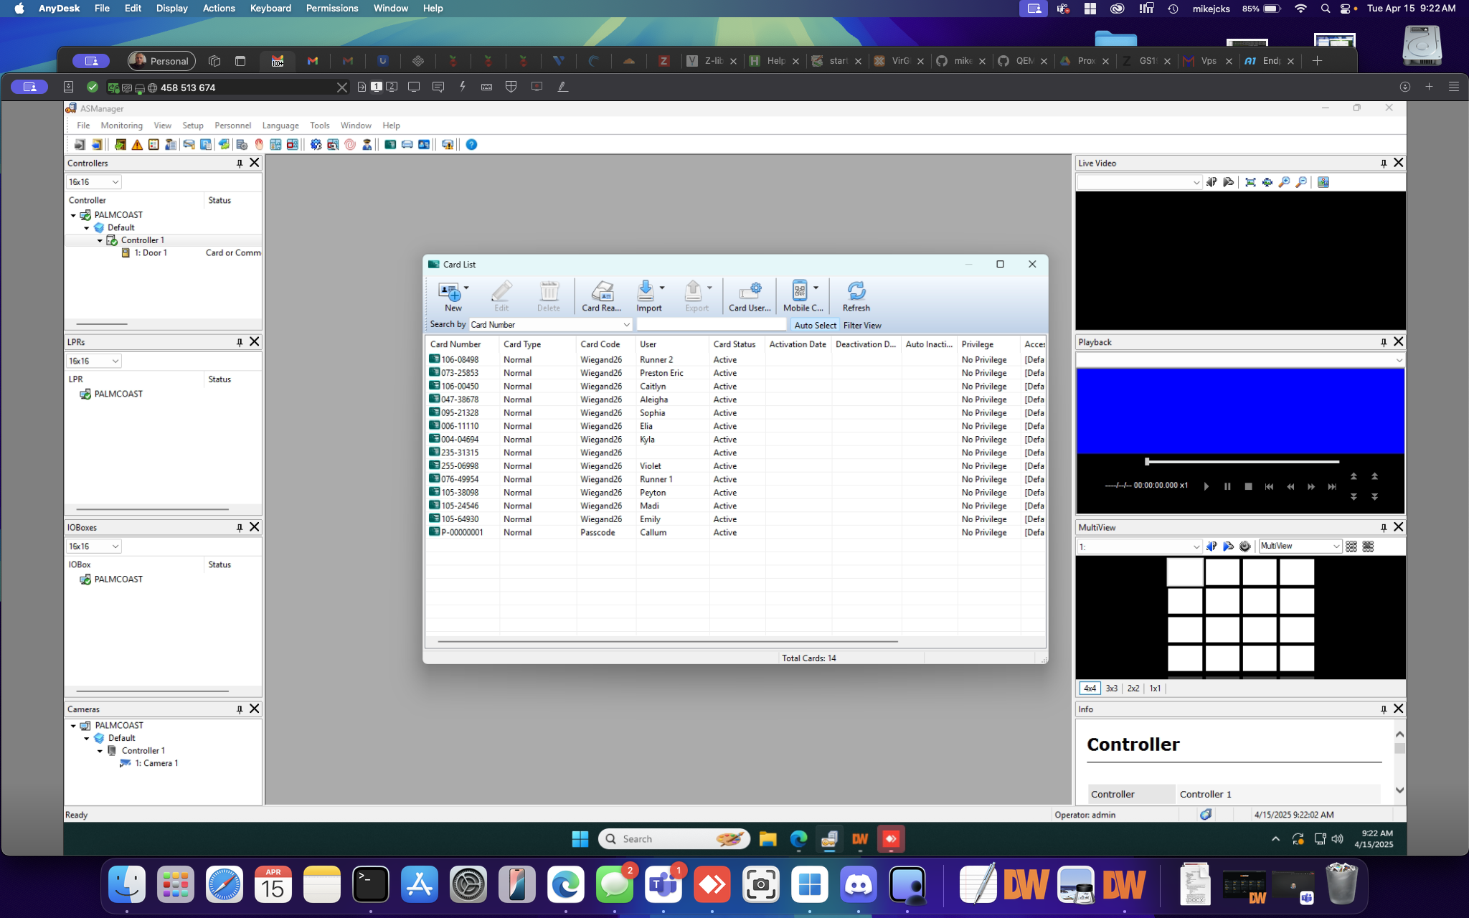This screenshot has height=918, width=1469.
Task: Open the Monitoring menu
Action: click(x=121, y=126)
